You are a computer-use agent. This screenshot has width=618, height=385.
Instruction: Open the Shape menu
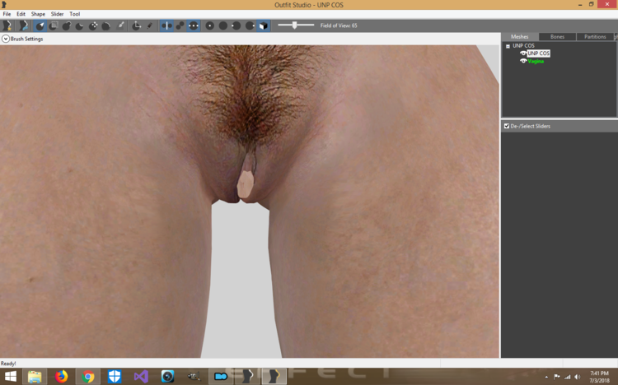(38, 14)
